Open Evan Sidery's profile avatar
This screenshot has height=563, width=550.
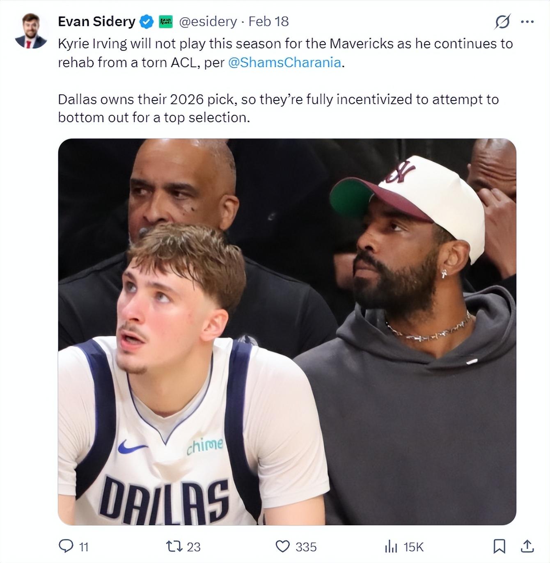[x=31, y=31]
